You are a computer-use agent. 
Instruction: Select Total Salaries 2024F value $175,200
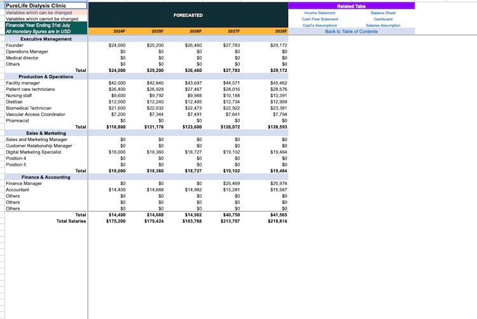pyautogui.click(x=116, y=221)
